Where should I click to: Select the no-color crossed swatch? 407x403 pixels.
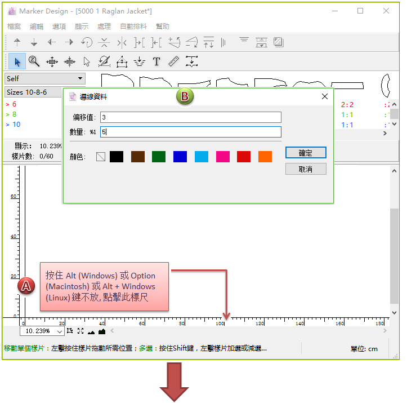coord(101,157)
